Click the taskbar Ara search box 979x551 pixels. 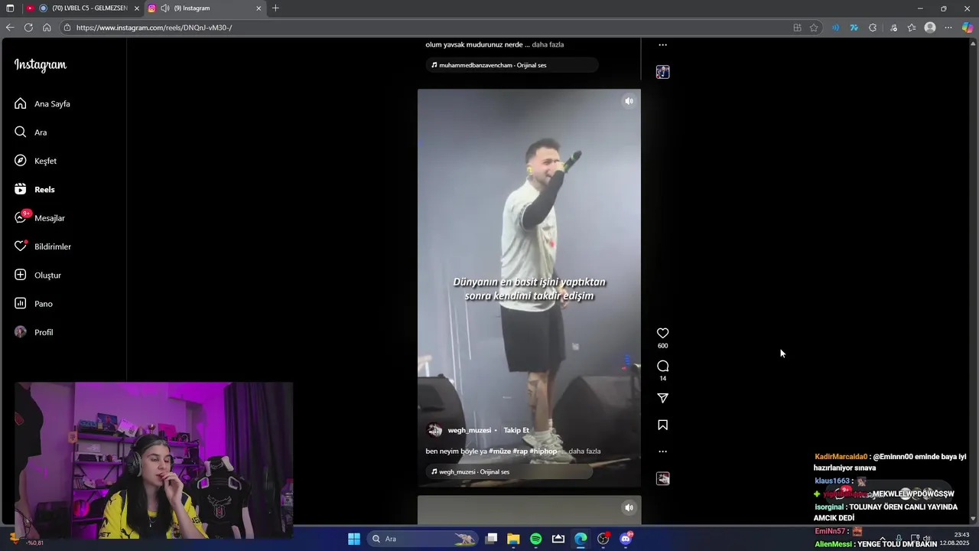[423, 539]
